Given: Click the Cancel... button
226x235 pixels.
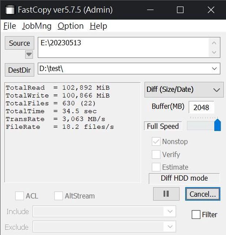Looking at the screenshot, I should (203, 194).
